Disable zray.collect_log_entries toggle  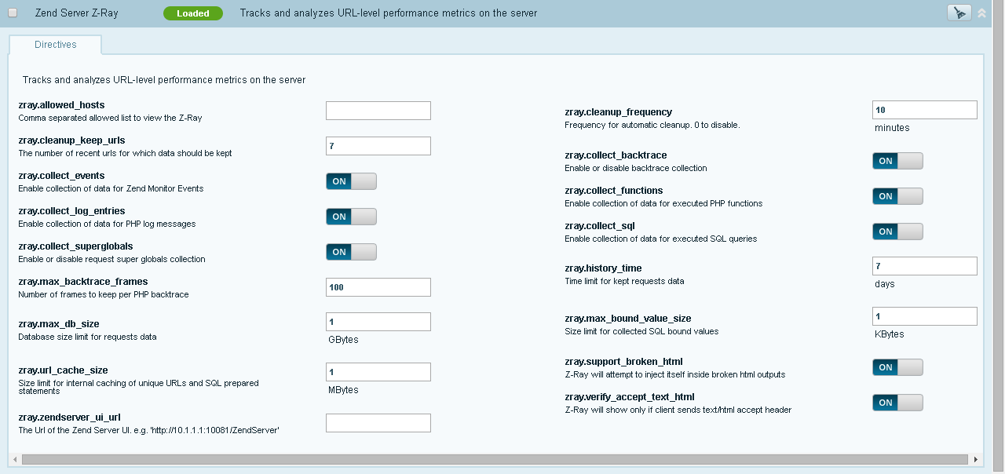click(x=351, y=217)
